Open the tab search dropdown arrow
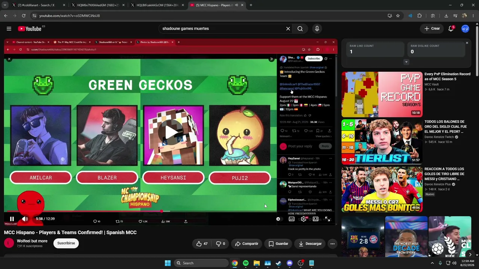This screenshot has width=479, height=269. [x=5, y=5]
